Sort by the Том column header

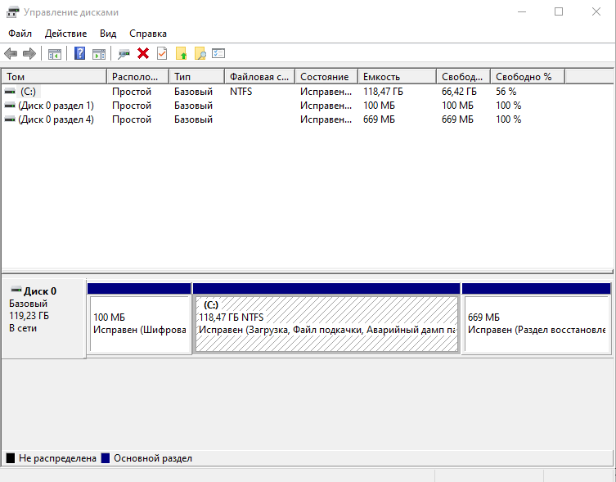pyautogui.click(x=54, y=77)
